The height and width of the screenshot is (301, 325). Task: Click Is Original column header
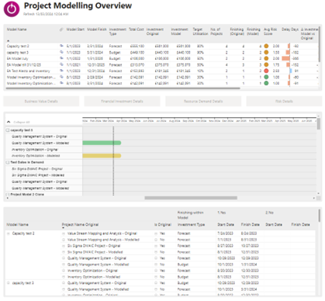point(163,224)
